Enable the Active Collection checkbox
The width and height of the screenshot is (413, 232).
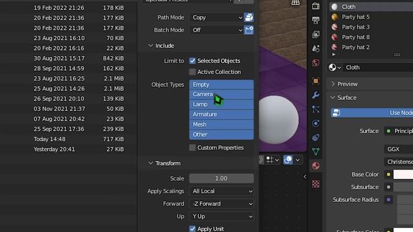(x=192, y=72)
